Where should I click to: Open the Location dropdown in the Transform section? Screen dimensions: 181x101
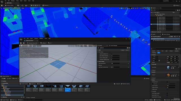(x=155, y=57)
